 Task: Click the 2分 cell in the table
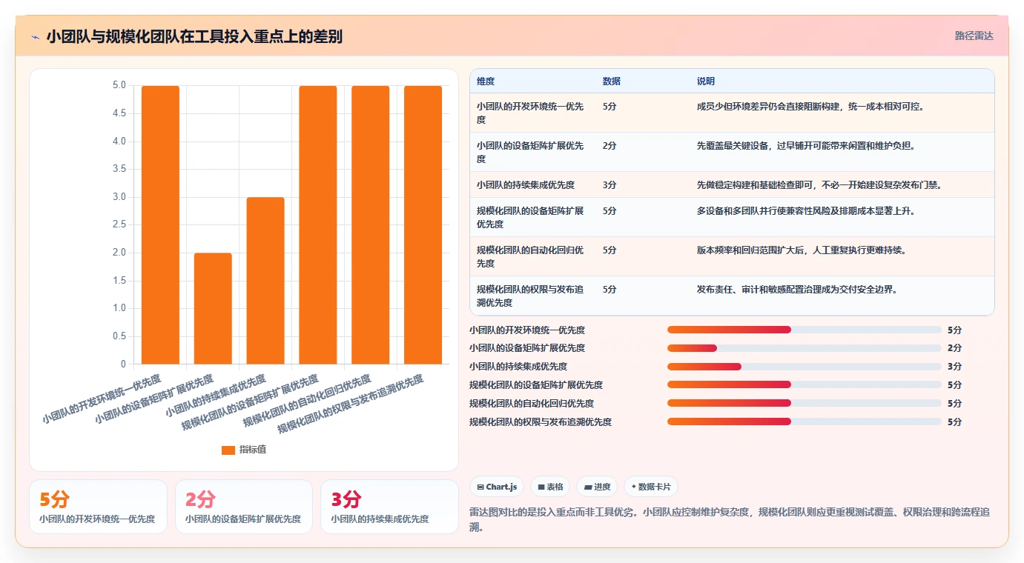pos(610,145)
